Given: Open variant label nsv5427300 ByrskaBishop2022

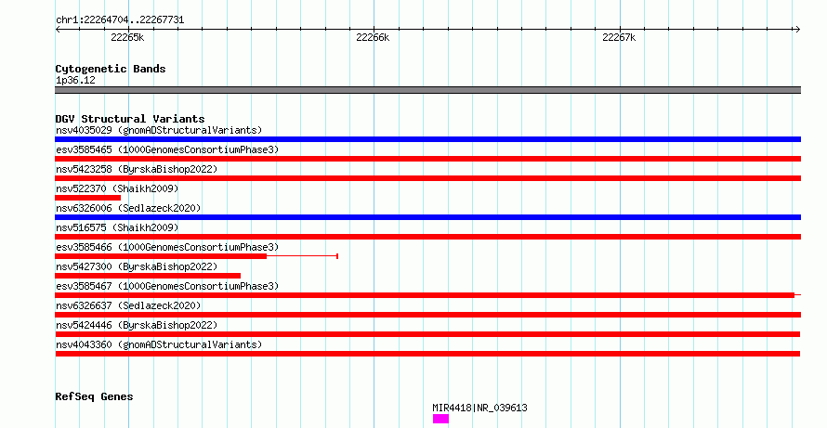Looking at the screenshot, I should tap(137, 266).
